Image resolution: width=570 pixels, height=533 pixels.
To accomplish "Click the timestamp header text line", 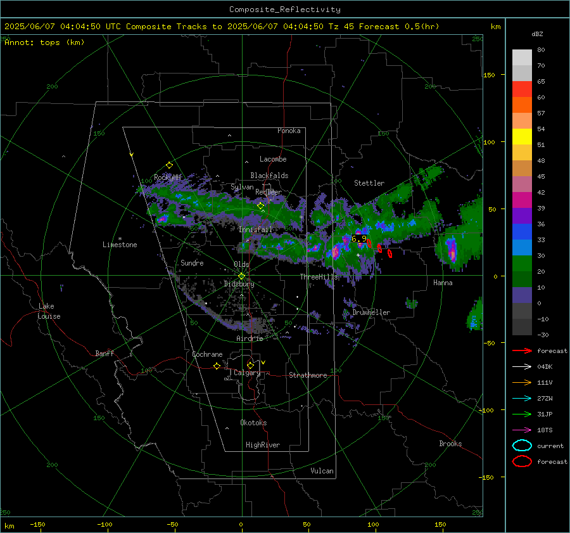I will pos(222,27).
